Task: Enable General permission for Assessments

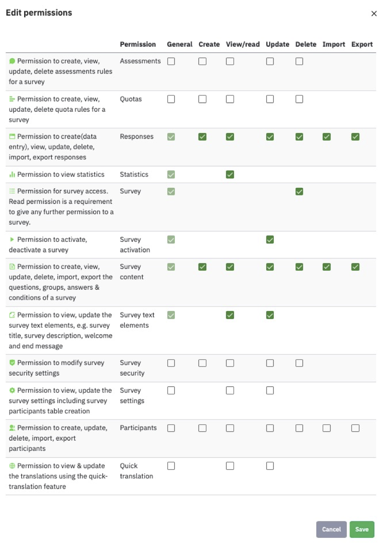Action: tap(171, 61)
